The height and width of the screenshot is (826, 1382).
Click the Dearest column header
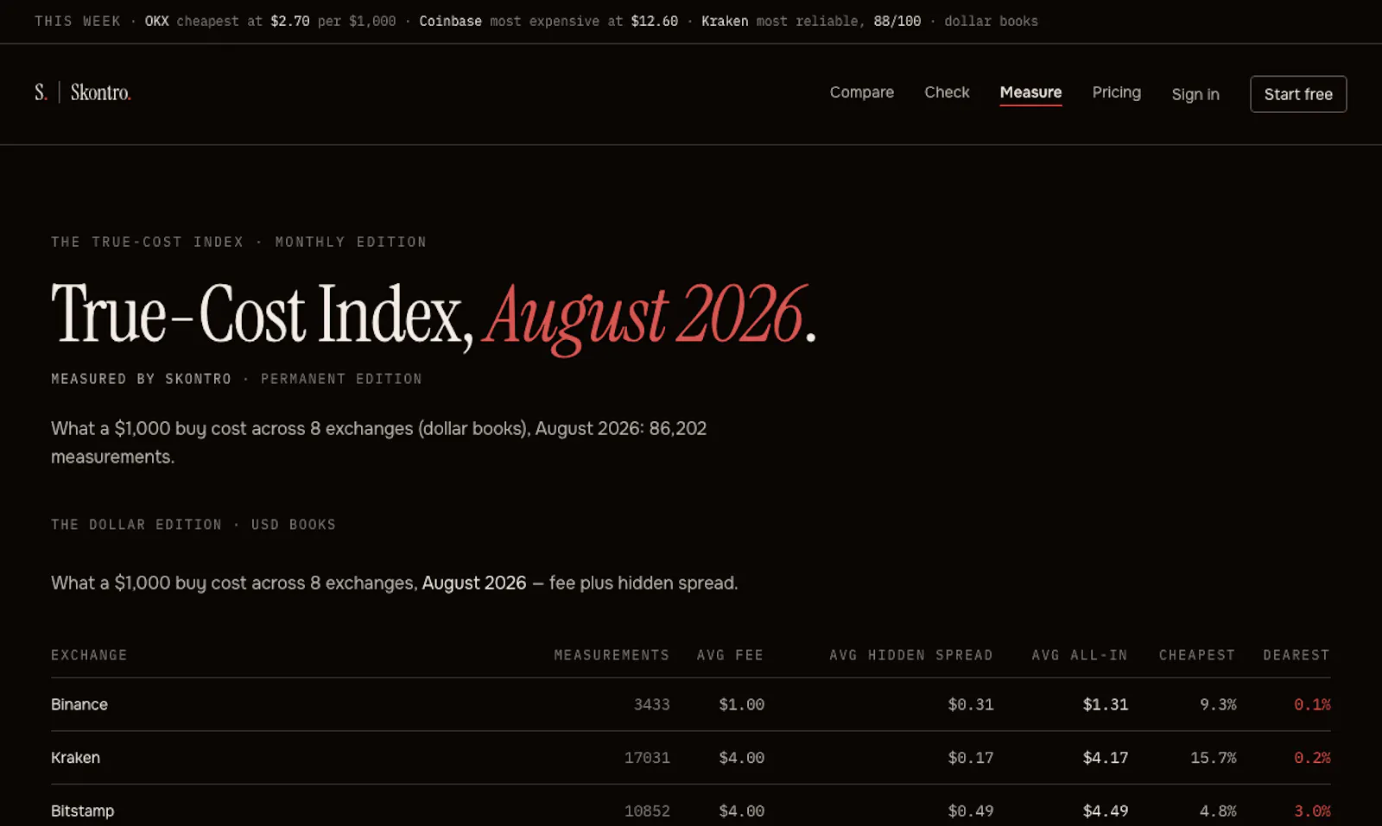(1296, 655)
